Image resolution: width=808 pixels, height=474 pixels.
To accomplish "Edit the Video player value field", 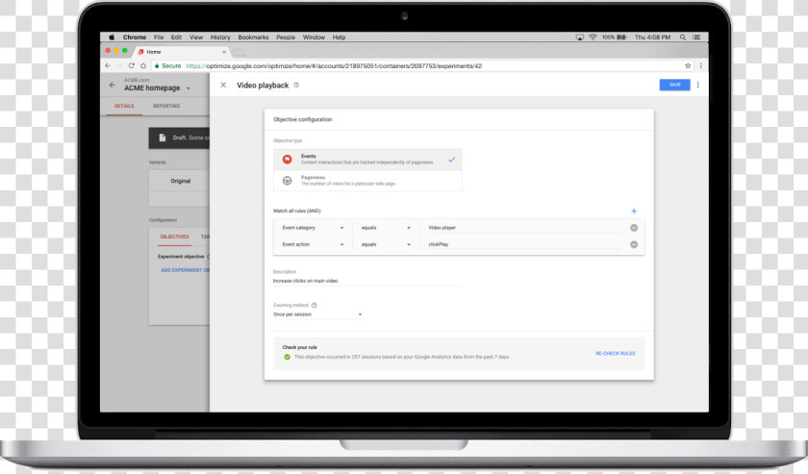I will point(525,228).
